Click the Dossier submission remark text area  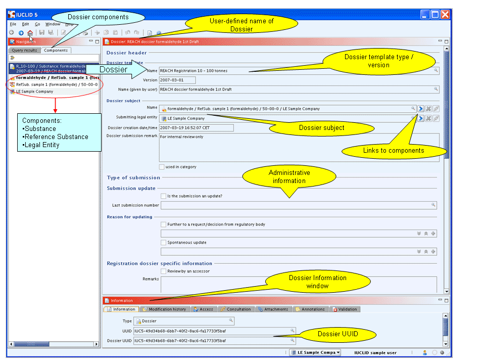[298, 147]
